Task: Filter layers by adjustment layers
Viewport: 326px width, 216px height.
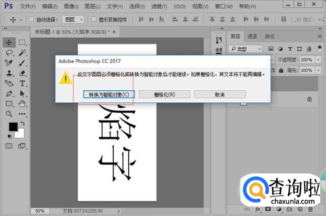Action: [281, 49]
